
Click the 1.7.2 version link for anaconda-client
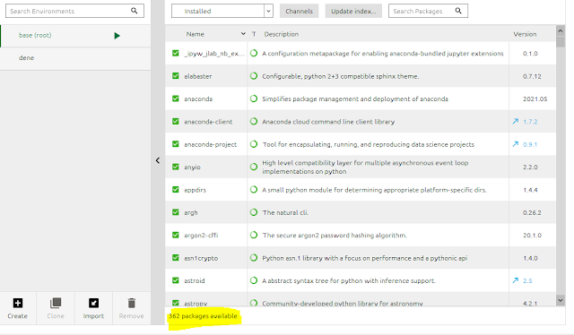[x=530, y=122]
